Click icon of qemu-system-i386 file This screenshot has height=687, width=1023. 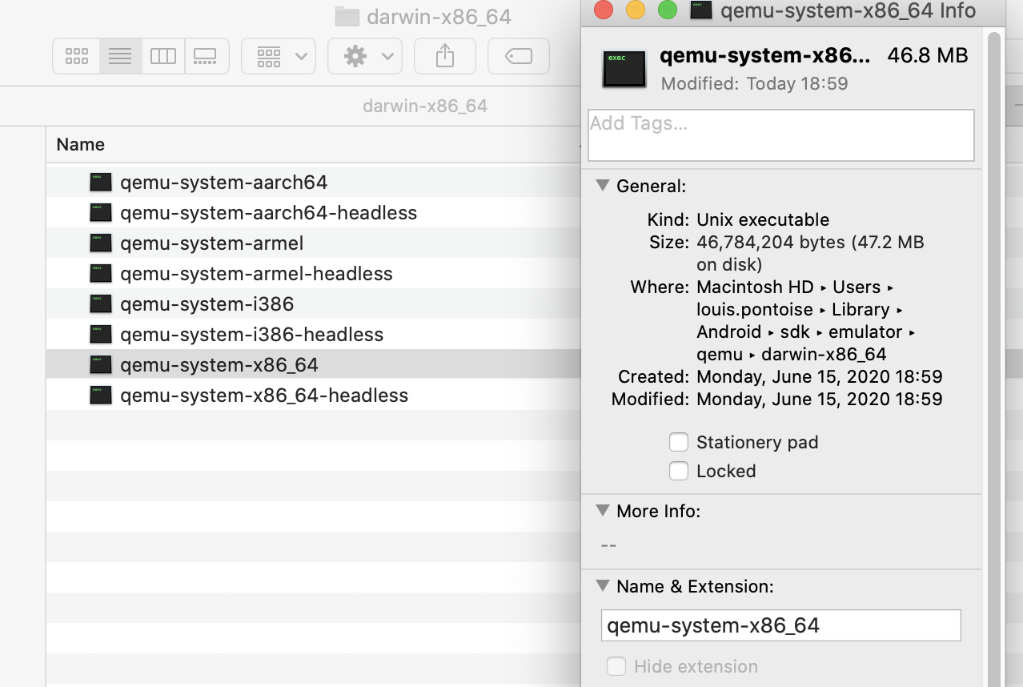(x=101, y=304)
